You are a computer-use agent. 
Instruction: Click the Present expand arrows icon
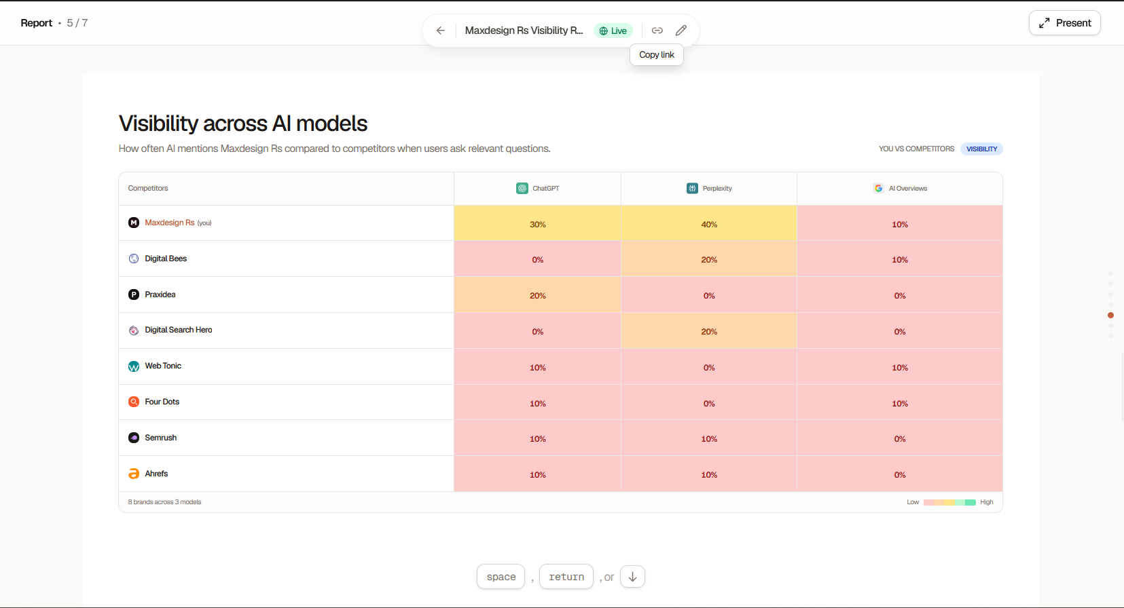[x=1045, y=23]
